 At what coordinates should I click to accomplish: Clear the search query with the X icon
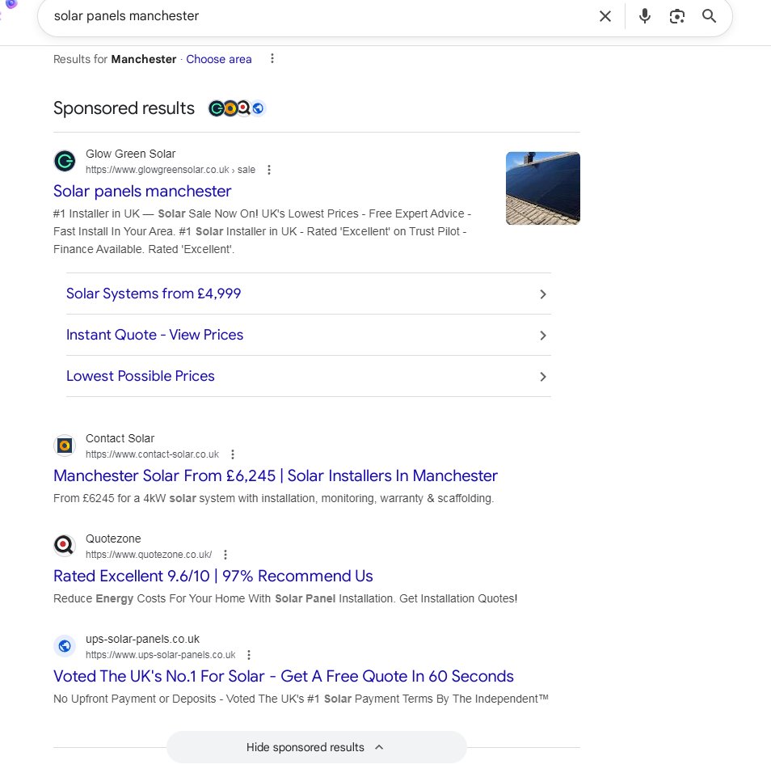605,16
